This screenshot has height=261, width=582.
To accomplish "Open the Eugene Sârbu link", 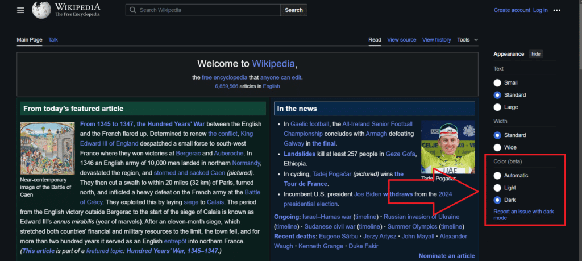I will [338, 237].
